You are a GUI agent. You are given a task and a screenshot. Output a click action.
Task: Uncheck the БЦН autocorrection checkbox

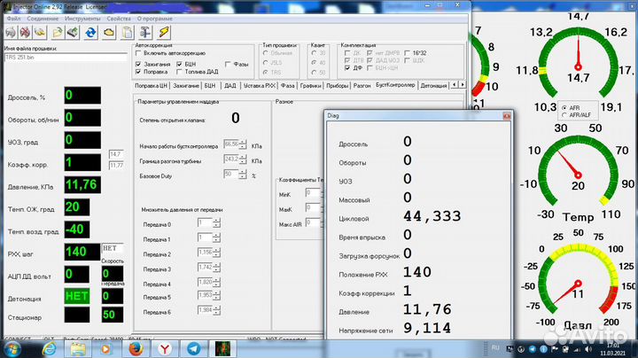coord(179,65)
